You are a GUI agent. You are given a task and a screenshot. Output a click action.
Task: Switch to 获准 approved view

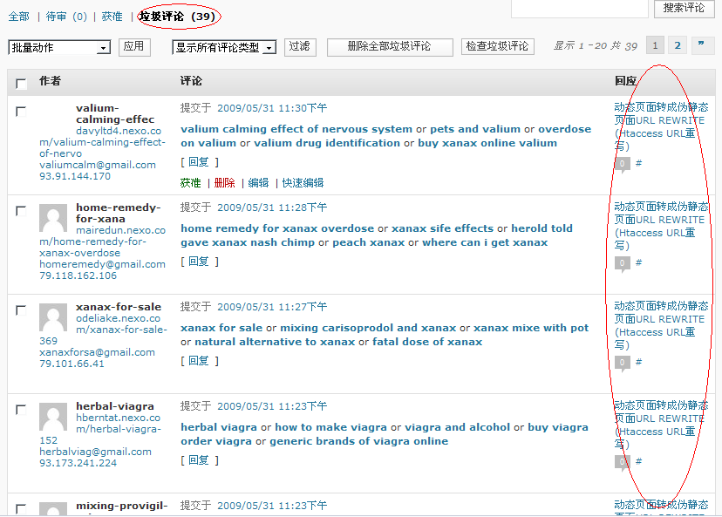point(112,17)
